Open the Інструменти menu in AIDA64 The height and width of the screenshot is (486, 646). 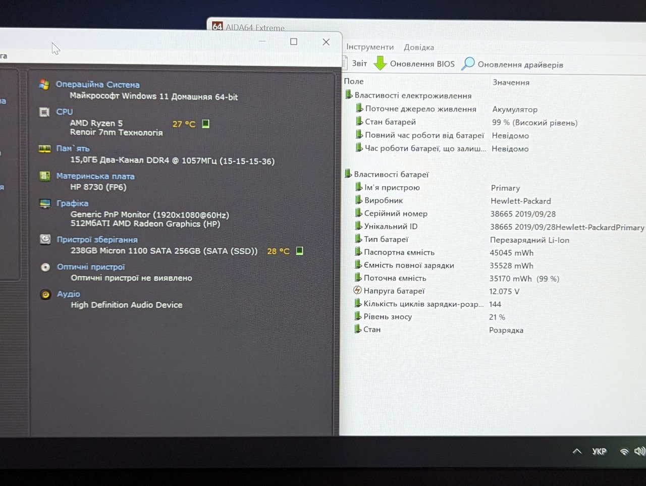click(x=370, y=47)
